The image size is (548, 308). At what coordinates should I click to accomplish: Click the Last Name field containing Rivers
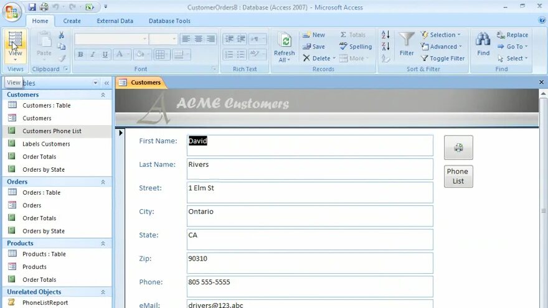(310, 169)
